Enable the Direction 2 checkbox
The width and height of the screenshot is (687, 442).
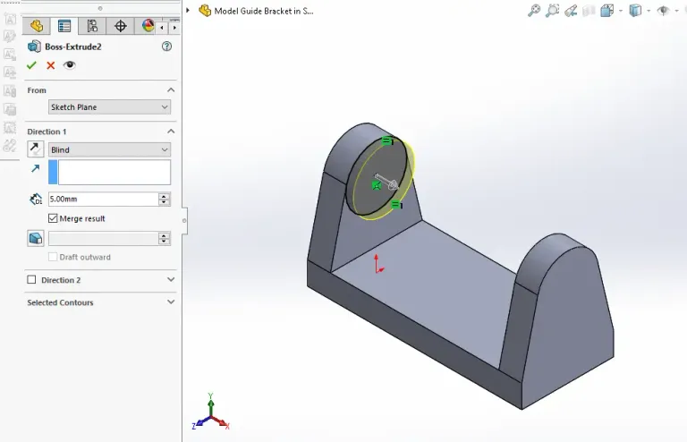point(32,280)
